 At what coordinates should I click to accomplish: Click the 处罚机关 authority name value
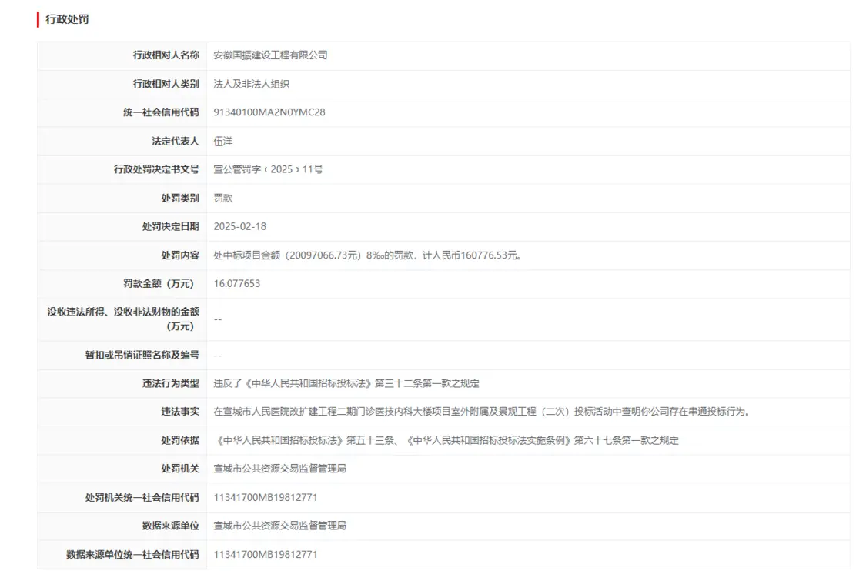tap(279, 469)
